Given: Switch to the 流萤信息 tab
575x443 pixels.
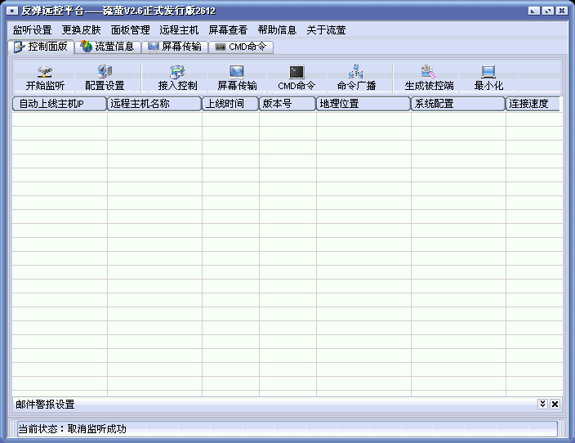Looking at the screenshot, I should click(107, 47).
